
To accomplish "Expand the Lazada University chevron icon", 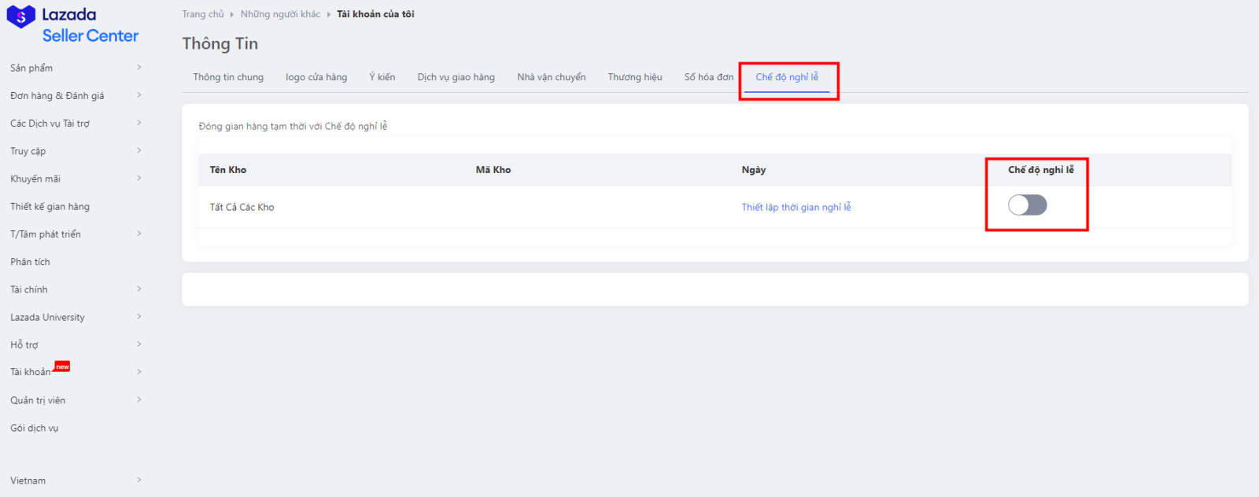I will click(x=139, y=317).
